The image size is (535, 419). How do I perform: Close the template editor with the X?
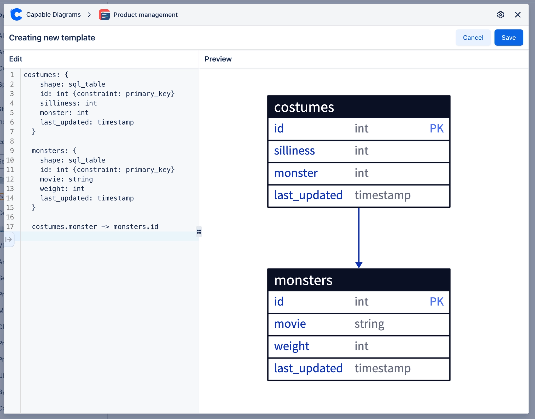(x=518, y=15)
